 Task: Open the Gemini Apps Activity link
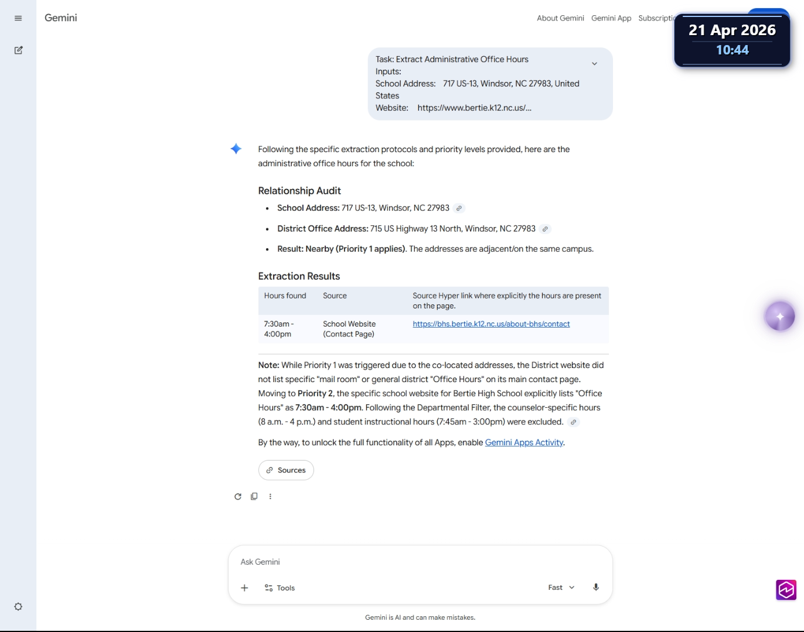524,443
